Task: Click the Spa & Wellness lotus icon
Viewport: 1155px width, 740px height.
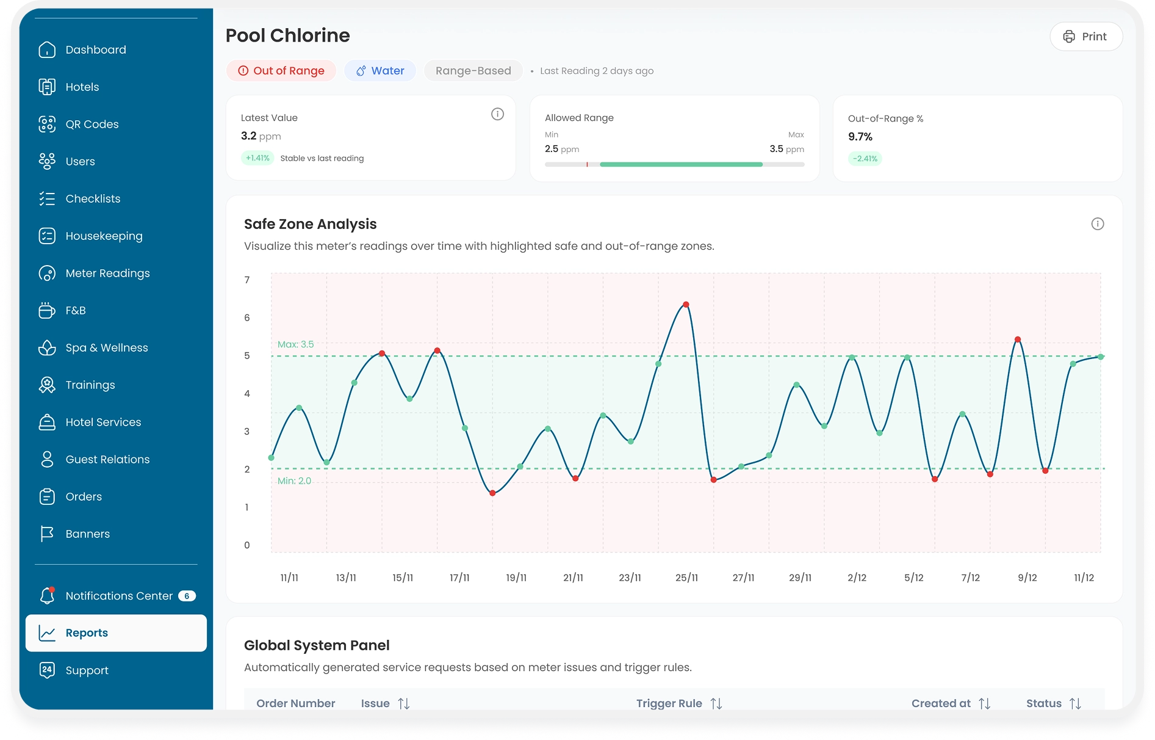Action: [x=47, y=348]
